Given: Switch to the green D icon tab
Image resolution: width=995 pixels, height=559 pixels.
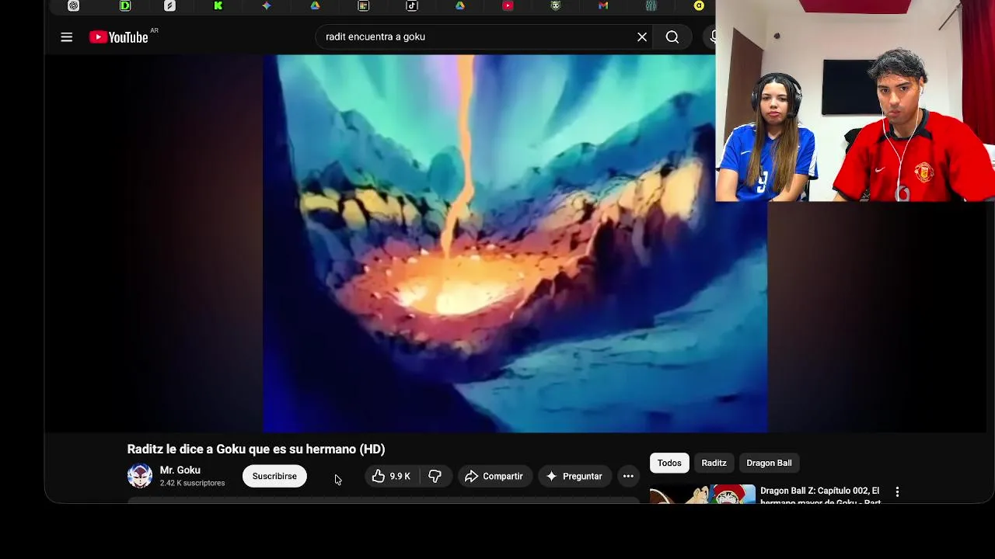Looking at the screenshot, I should click(x=125, y=5).
